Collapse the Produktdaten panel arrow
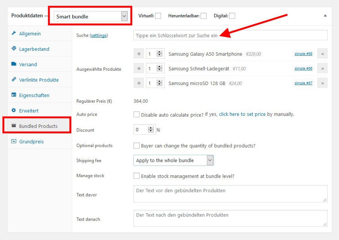 (325, 16)
